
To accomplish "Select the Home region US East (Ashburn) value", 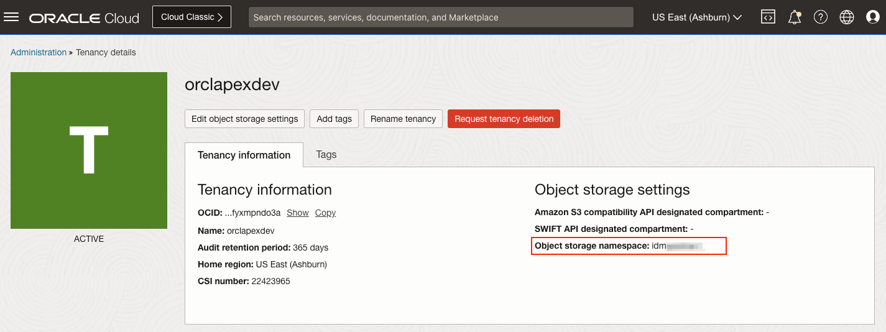I will pyautogui.click(x=292, y=264).
